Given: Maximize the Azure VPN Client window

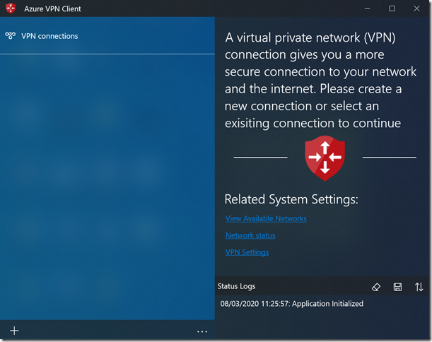Looking at the screenshot, I should pyautogui.click(x=392, y=8).
